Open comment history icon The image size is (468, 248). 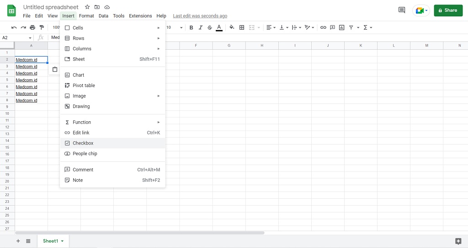tap(402, 10)
